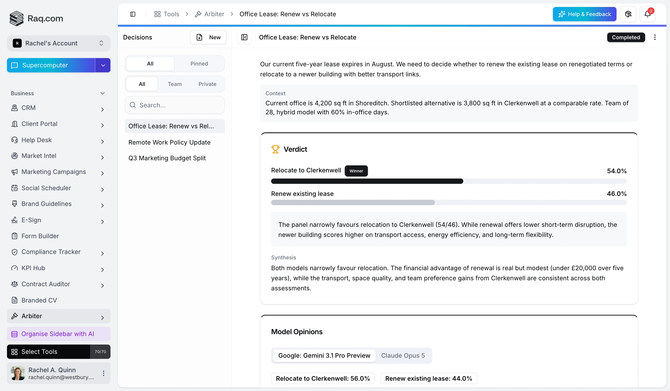The width and height of the screenshot is (670, 391).
Task: Expand the Contract Auditor chevron
Action: tap(103, 286)
